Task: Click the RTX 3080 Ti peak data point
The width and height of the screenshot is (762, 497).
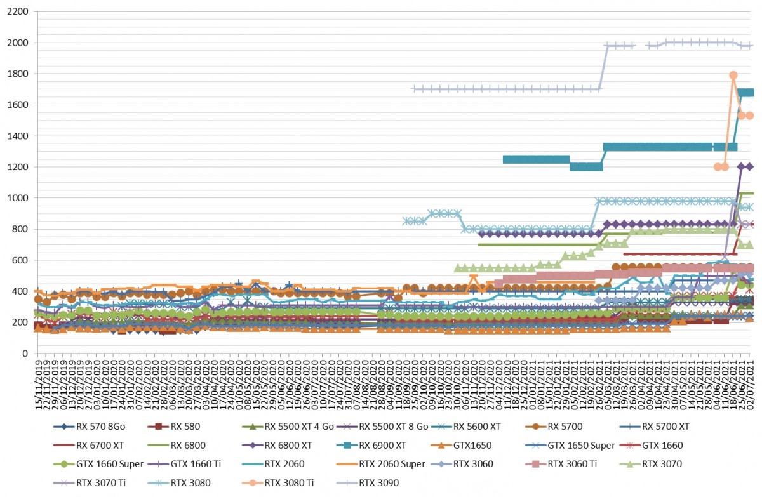Action: (x=733, y=75)
